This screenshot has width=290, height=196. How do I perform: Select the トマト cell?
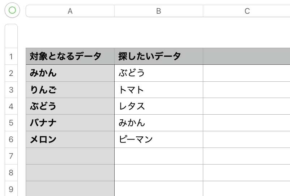(x=159, y=90)
